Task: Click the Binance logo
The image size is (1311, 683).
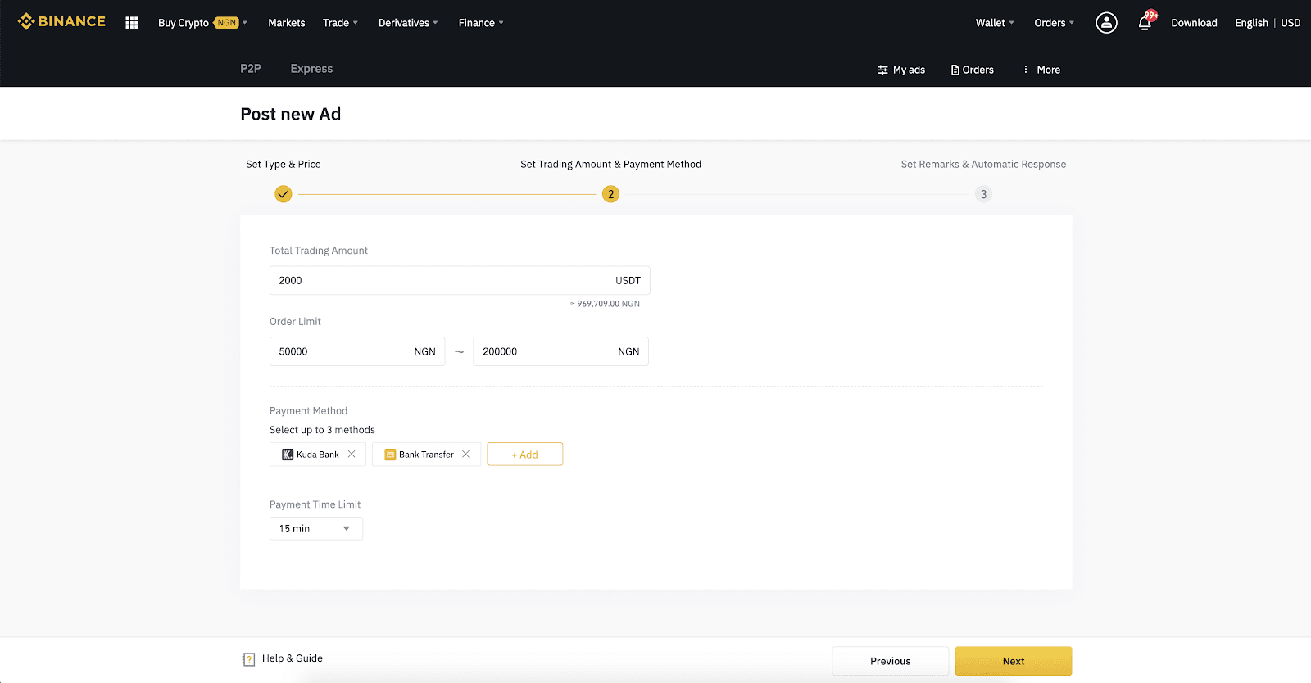Action: (61, 21)
